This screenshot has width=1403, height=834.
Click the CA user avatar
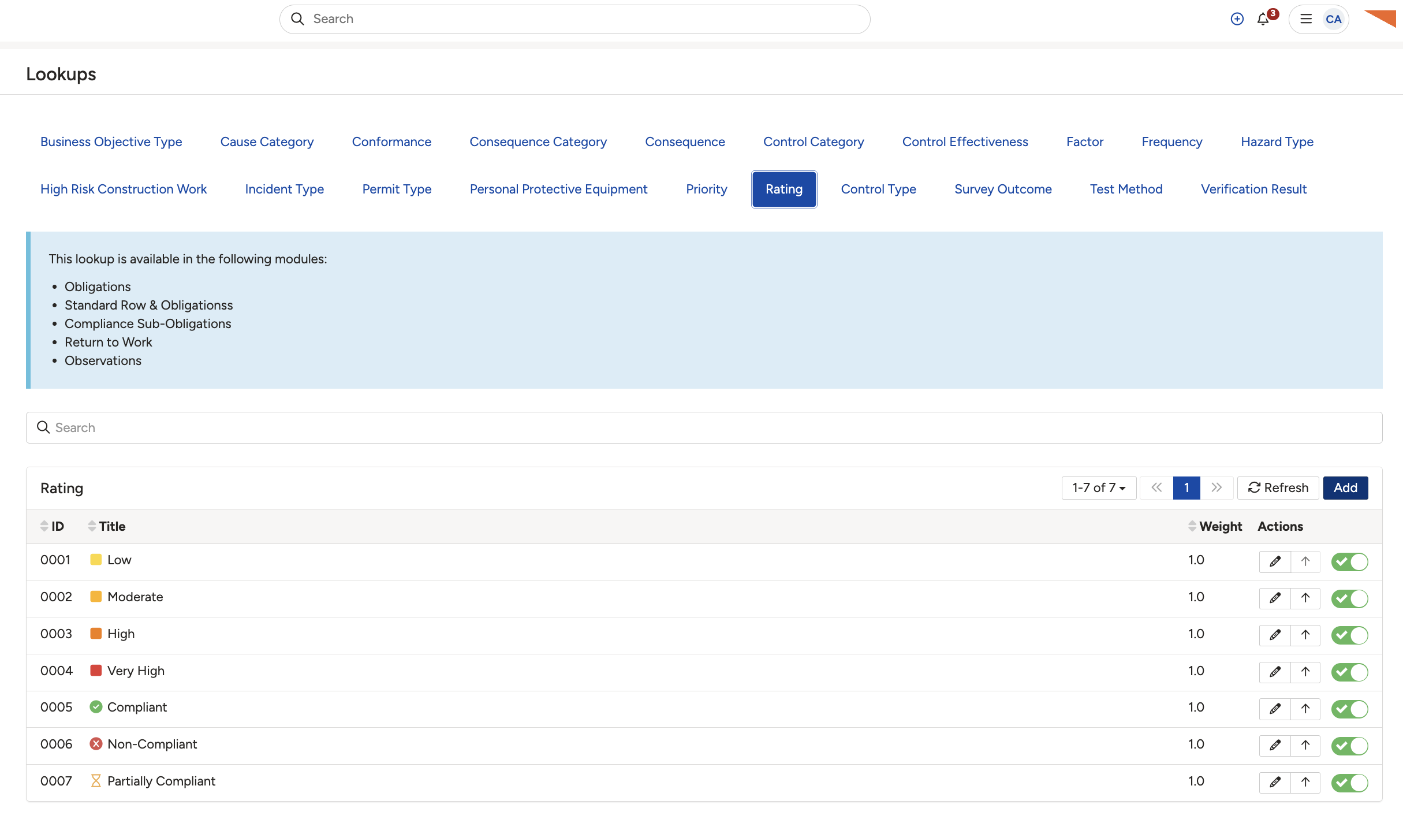(1334, 19)
